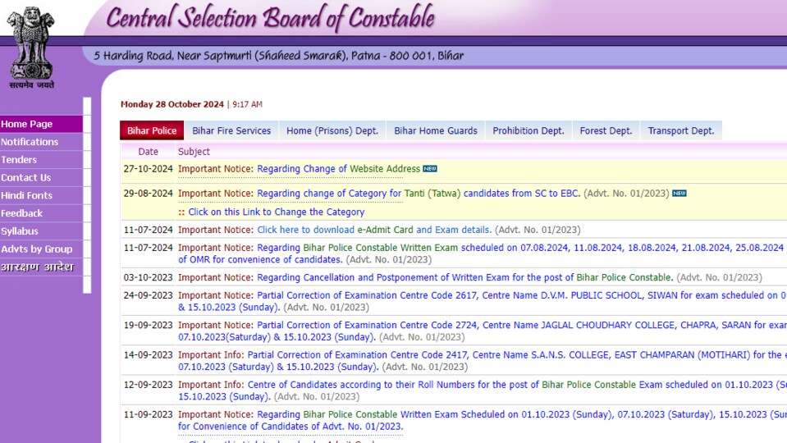This screenshot has height=443, width=787.
Task: Open the Transport Dept. tab
Action: click(x=681, y=130)
